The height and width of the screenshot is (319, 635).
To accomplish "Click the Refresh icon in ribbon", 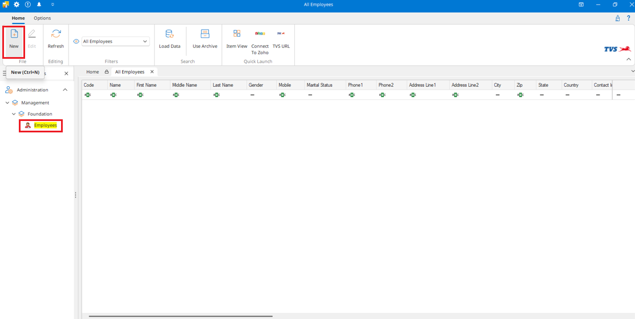I will click(56, 35).
